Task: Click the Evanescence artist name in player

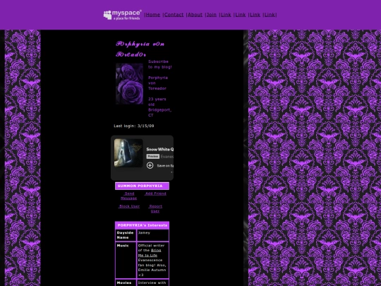Action: point(167,157)
